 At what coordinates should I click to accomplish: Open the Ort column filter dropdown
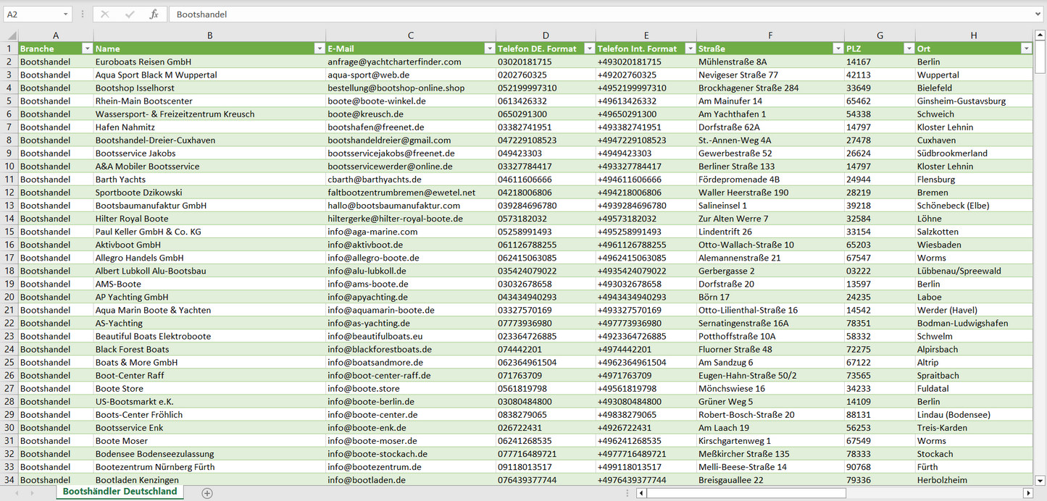[x=1026, y=49]
